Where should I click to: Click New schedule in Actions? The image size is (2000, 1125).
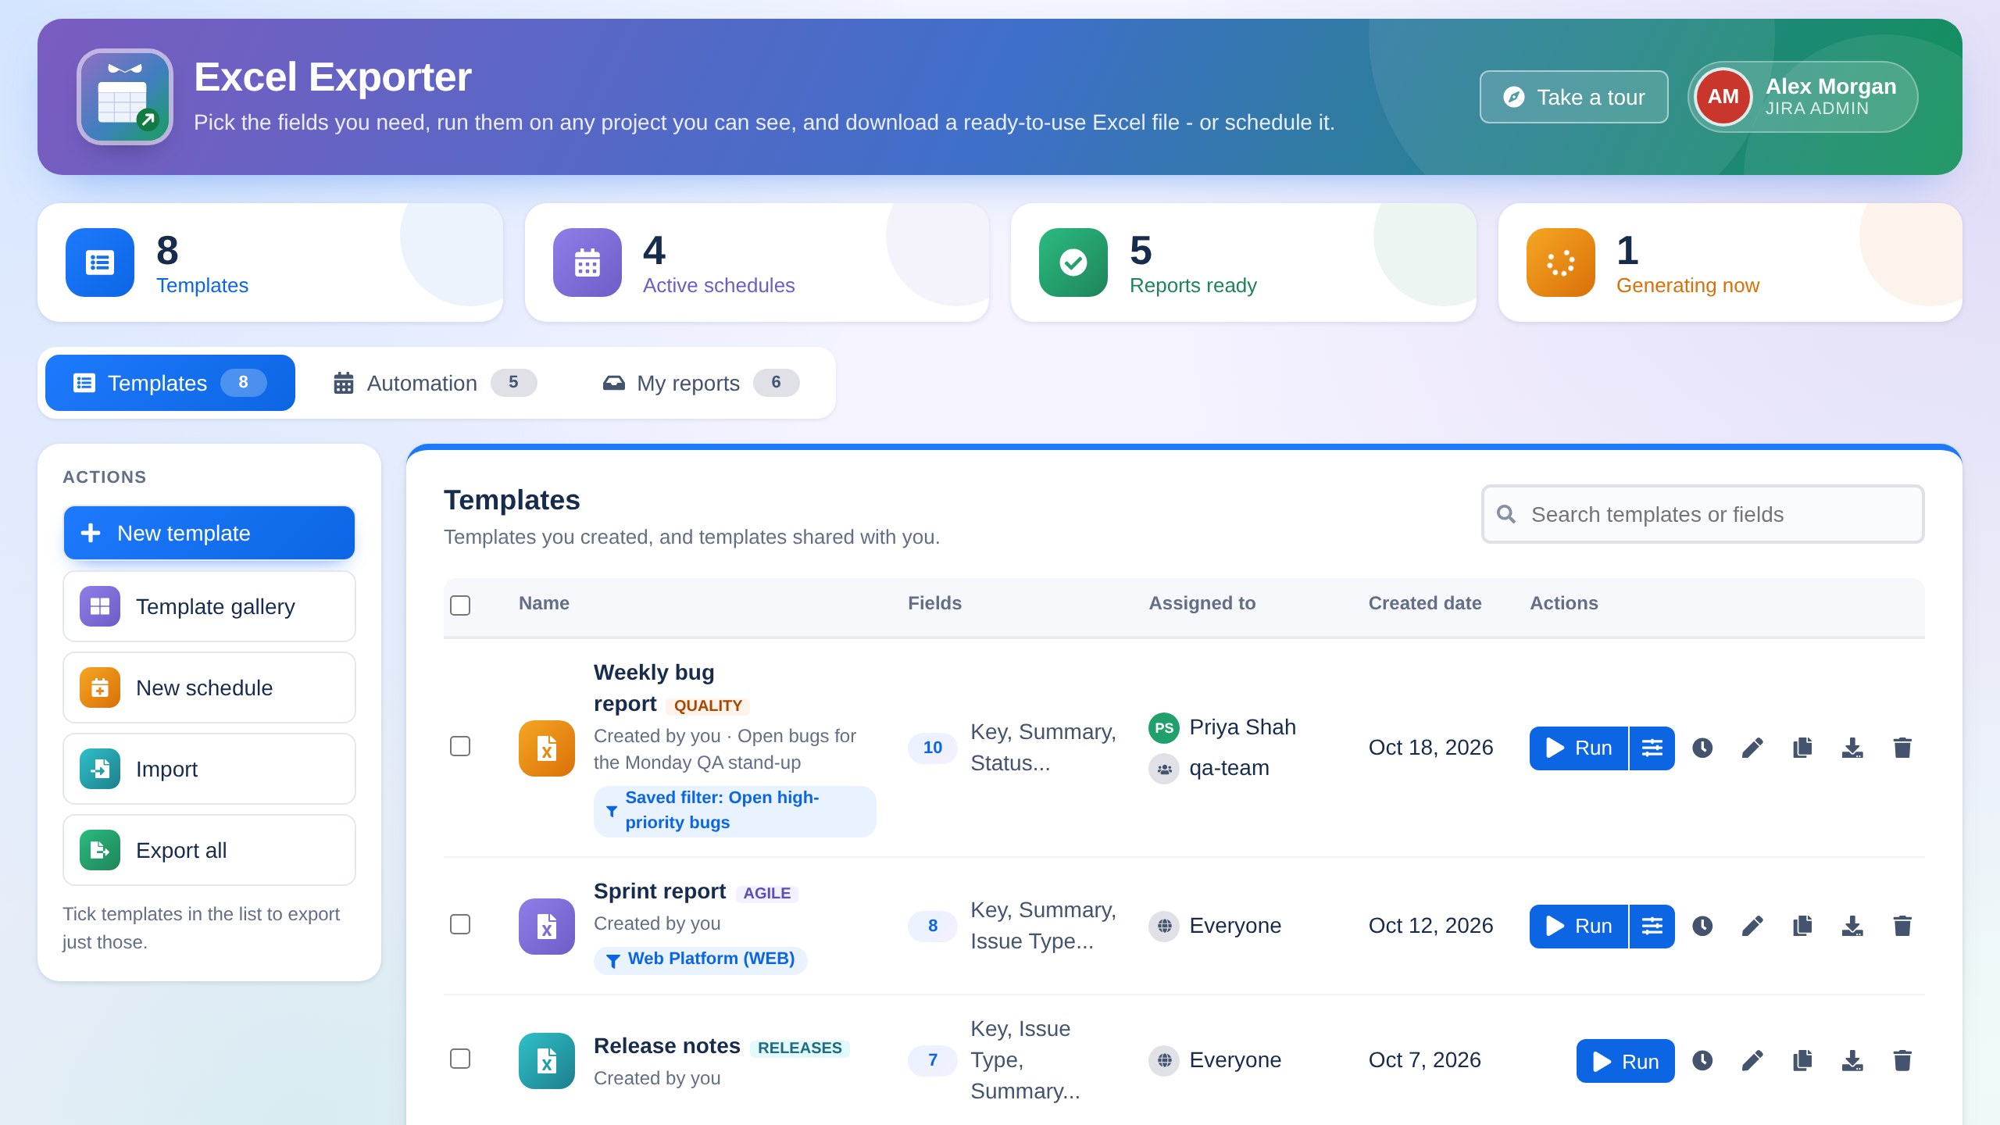(209, 687)
